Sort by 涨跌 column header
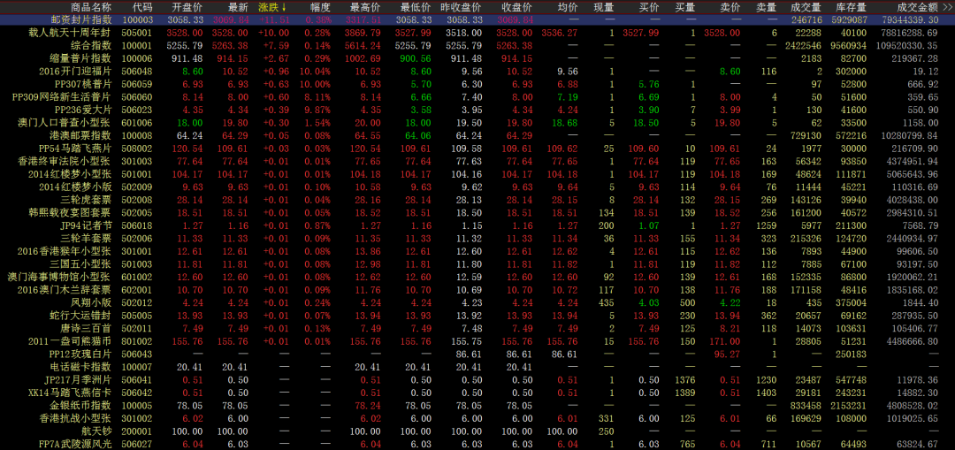Screen dimensions: 955x450 tap(272, 7)
